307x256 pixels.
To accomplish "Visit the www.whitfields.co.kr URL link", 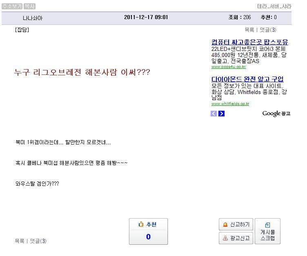I will pyautogui.click(x=230, y=104).
